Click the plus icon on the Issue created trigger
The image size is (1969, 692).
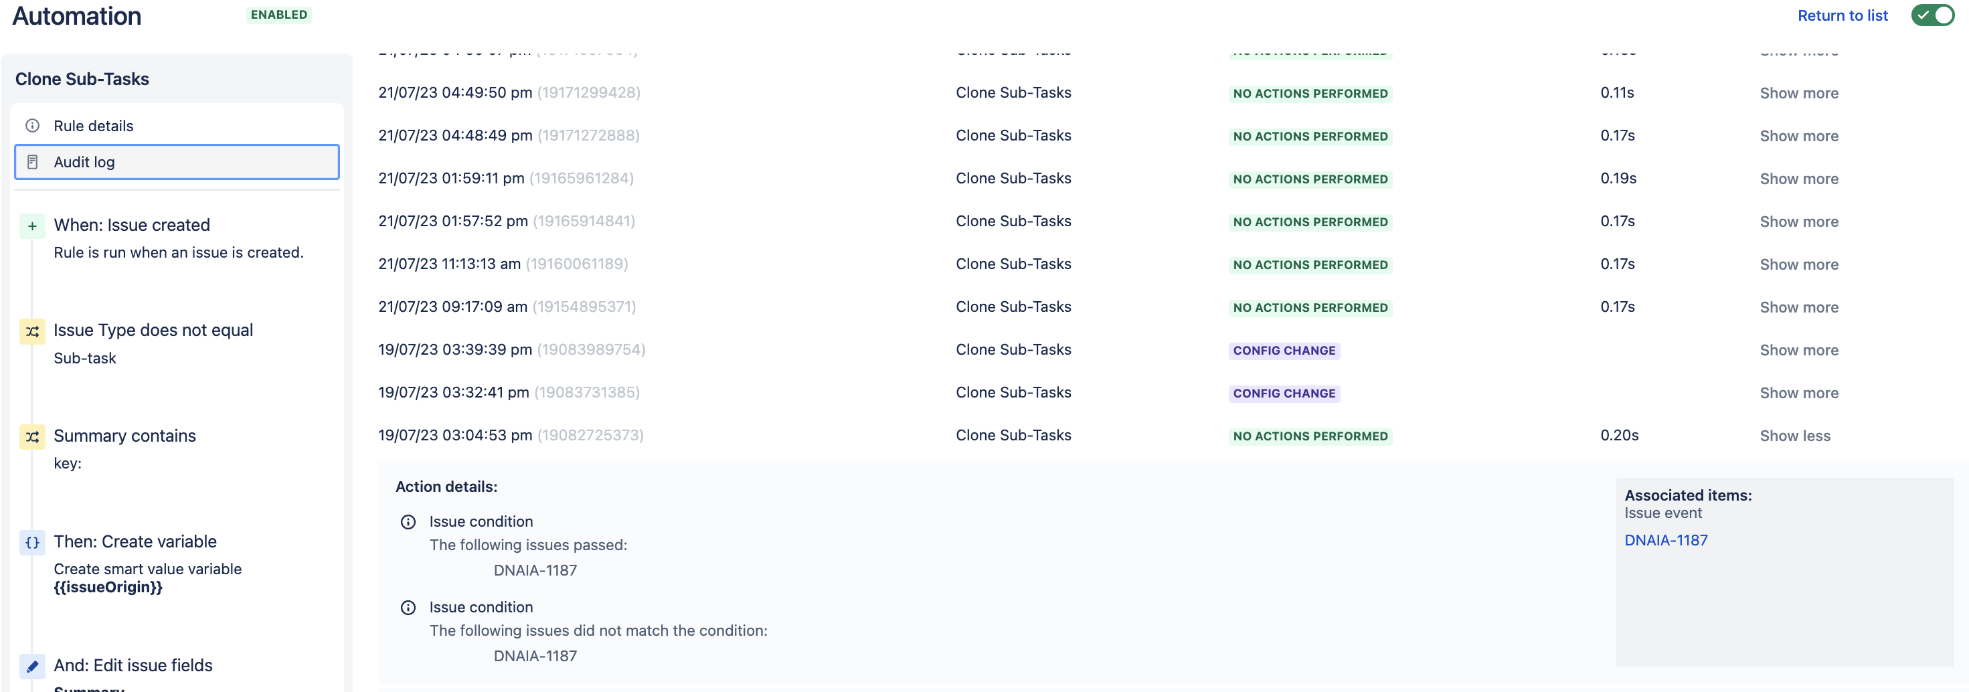click(31, 226)
